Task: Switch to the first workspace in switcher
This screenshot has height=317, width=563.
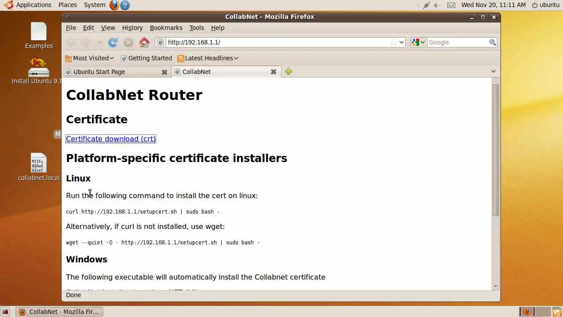Action: point(527,312)
